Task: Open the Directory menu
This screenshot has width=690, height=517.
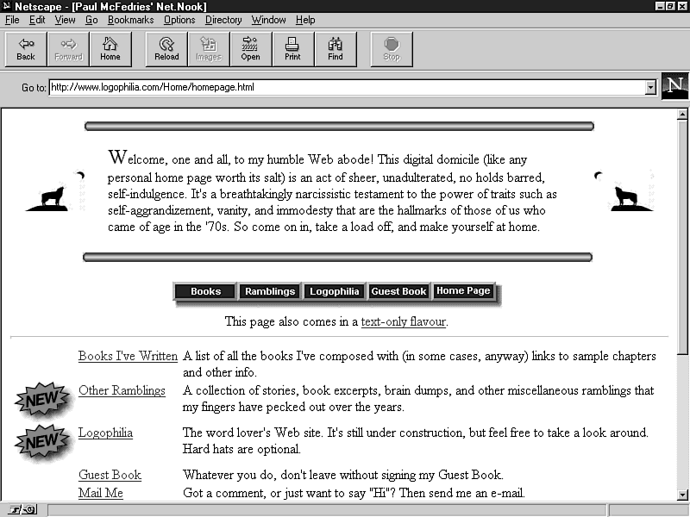Action: [223, 20]
